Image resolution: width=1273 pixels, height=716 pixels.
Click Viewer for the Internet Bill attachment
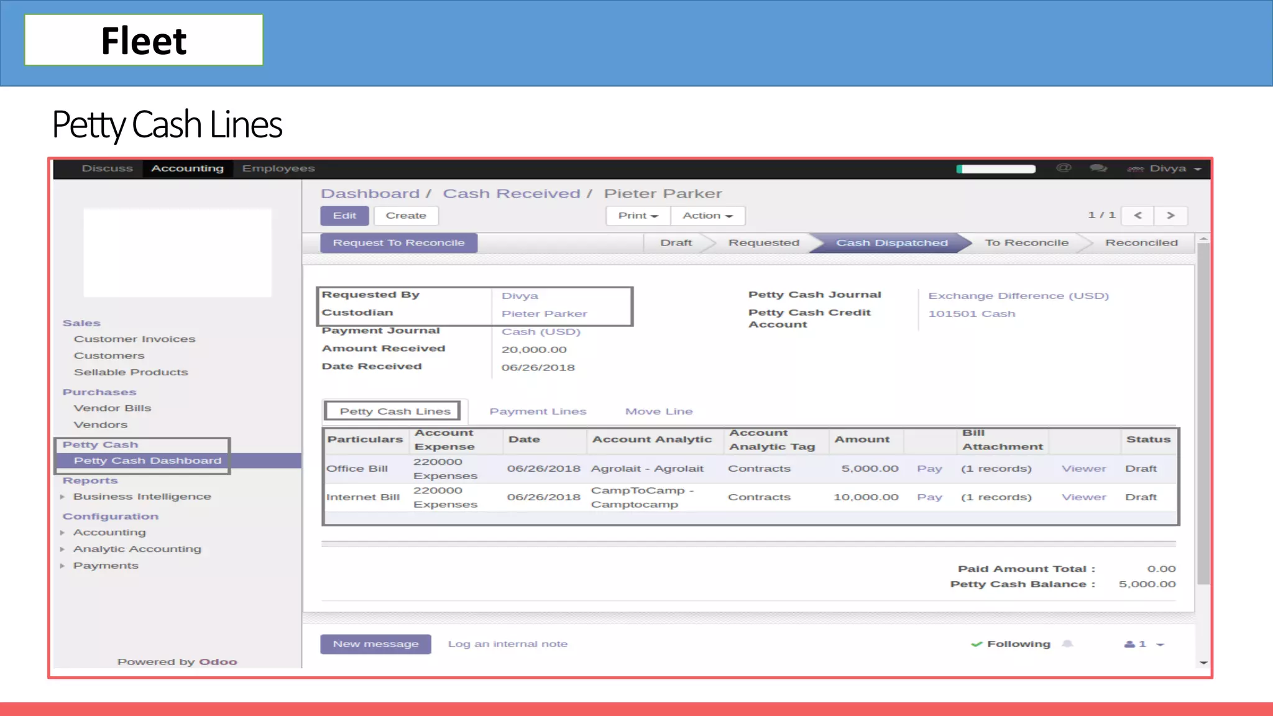pos(1083,497)
